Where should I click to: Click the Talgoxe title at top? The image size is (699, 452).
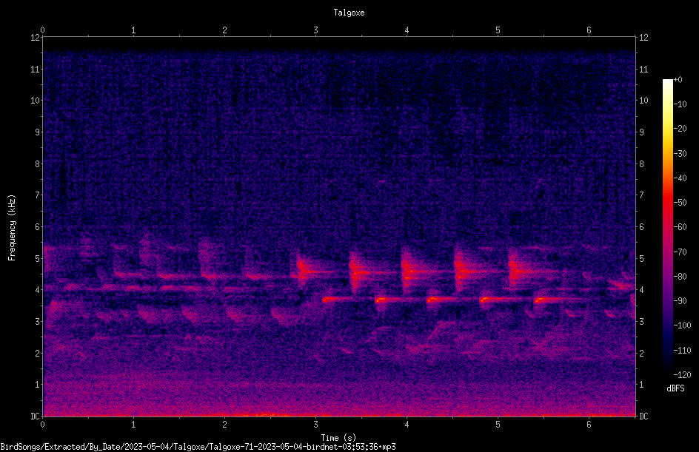tap(349, 13)
